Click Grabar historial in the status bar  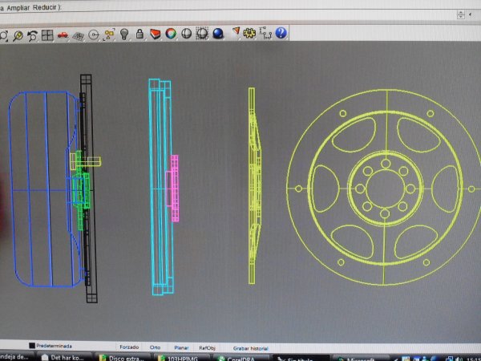coord(250,348)
